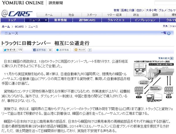
Task: Click the ホーム breadcrumb link
Action: tap(6, 27)
